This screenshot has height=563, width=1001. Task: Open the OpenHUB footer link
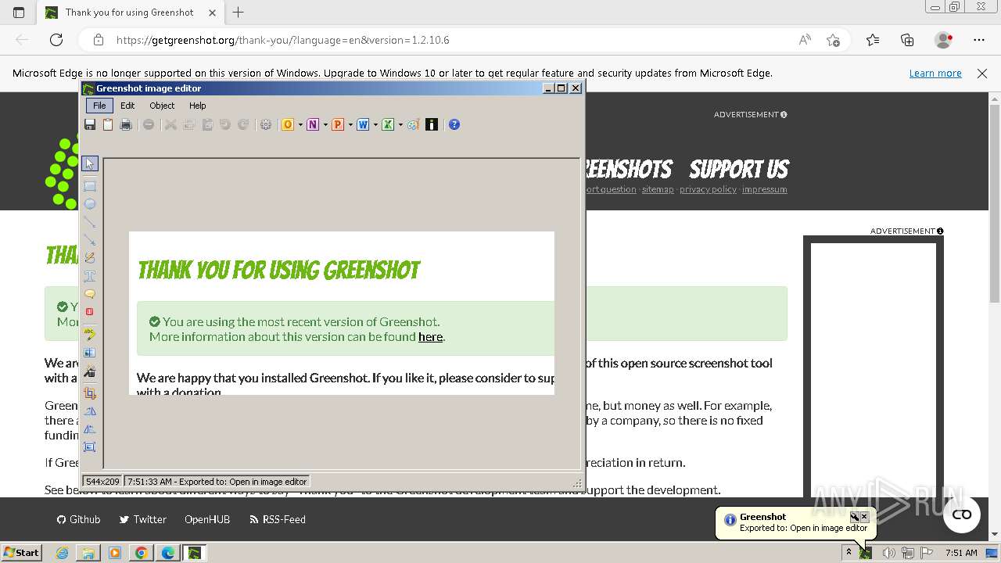[207, 519]
